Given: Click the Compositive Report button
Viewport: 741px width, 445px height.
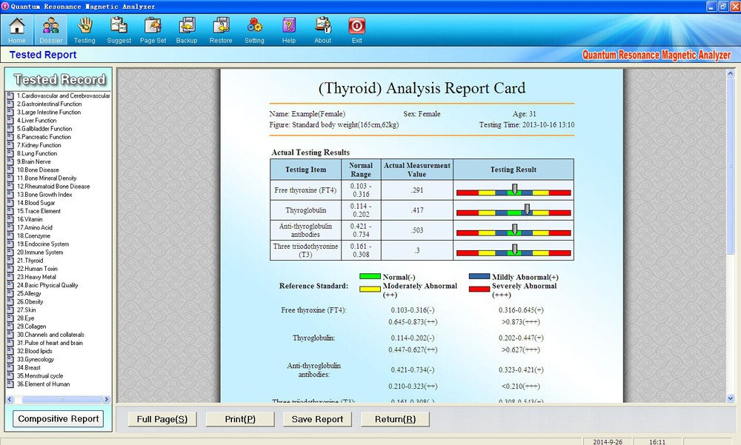Looking at the screenshot, I should pos(58,419).
